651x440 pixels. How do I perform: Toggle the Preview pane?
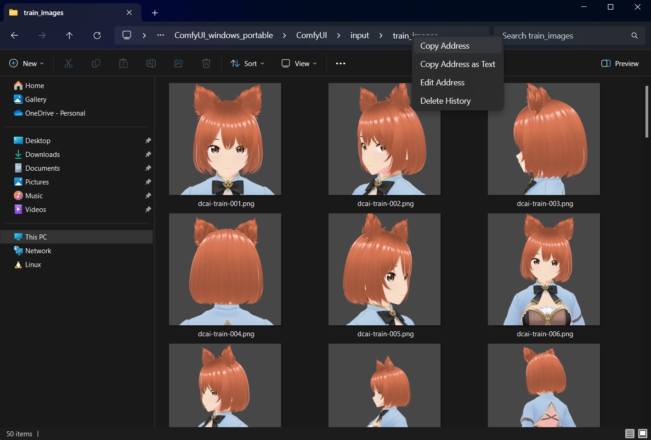coord(620,63)
